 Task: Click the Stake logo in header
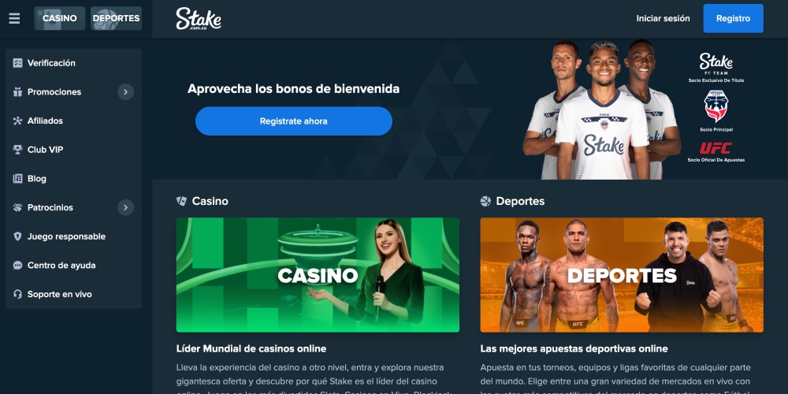(199, 19)
